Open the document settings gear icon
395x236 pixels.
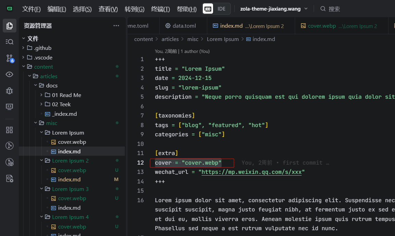[10, 178]
